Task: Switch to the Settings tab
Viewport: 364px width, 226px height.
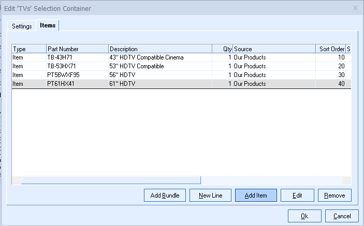Action: pyautogui.click(x=22, y=26)
